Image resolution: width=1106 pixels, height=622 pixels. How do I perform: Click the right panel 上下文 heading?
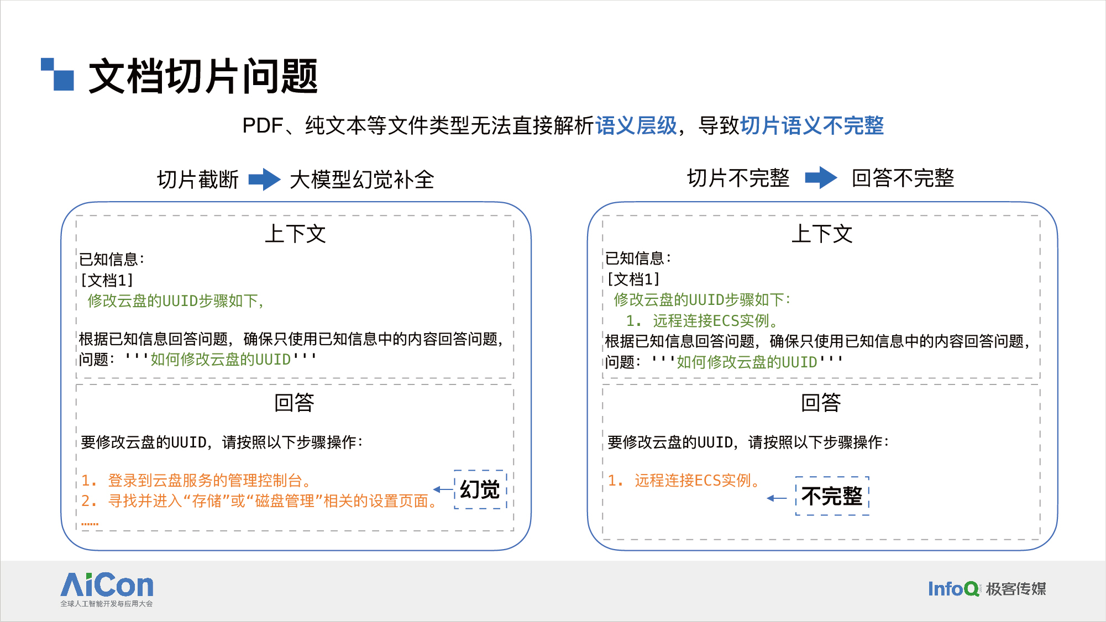pos(822,234)
